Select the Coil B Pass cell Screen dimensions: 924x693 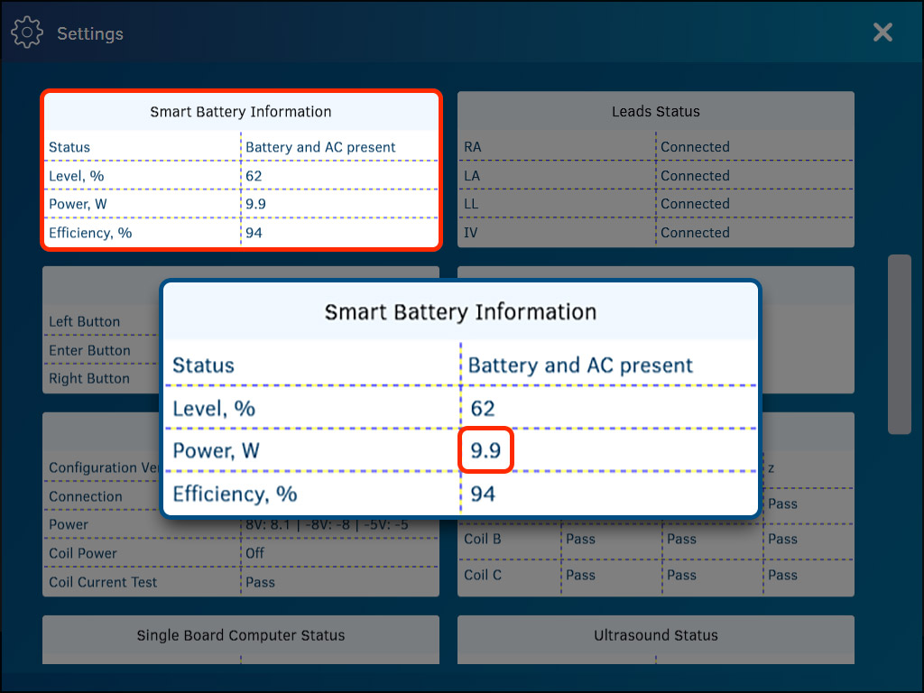pyautogui.click(x=580, y=539)
